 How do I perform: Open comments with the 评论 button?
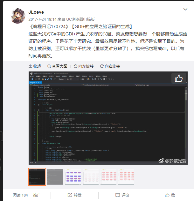[x=122, y=195]
